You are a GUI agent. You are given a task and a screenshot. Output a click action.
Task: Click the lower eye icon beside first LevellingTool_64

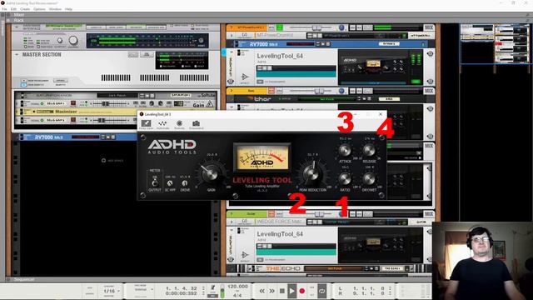point(430,82)
